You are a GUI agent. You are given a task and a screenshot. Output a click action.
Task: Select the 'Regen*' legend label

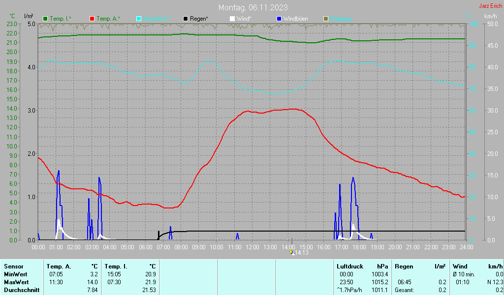(199, 19)
